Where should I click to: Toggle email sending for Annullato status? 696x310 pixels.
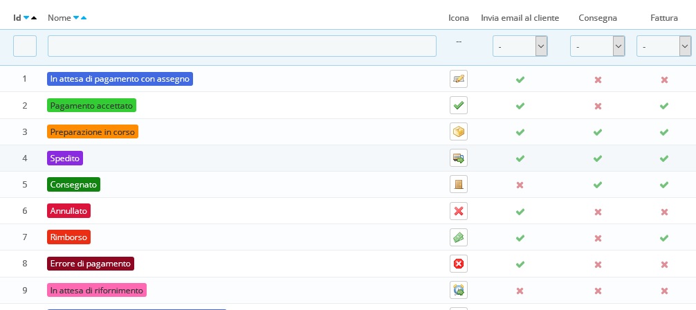520,212
